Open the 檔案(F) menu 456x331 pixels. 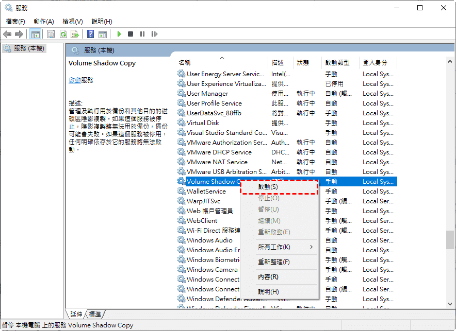point(15,22)
